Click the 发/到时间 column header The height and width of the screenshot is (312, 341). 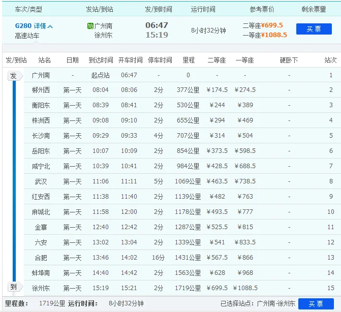159,9
